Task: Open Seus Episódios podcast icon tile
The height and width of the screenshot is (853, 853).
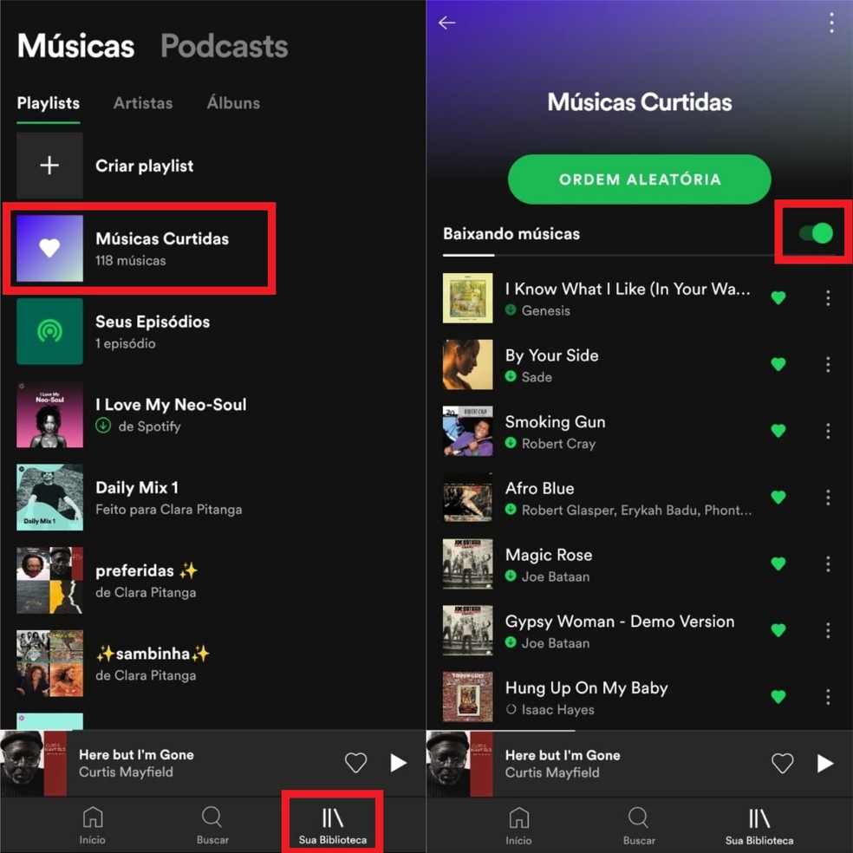Action: [x=49, y=331]
